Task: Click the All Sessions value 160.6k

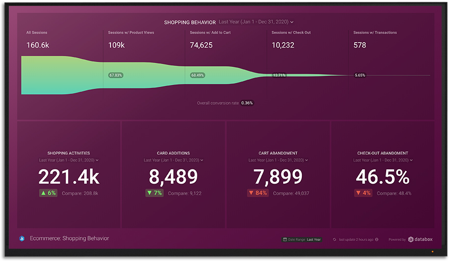Action: click(38, 45)
